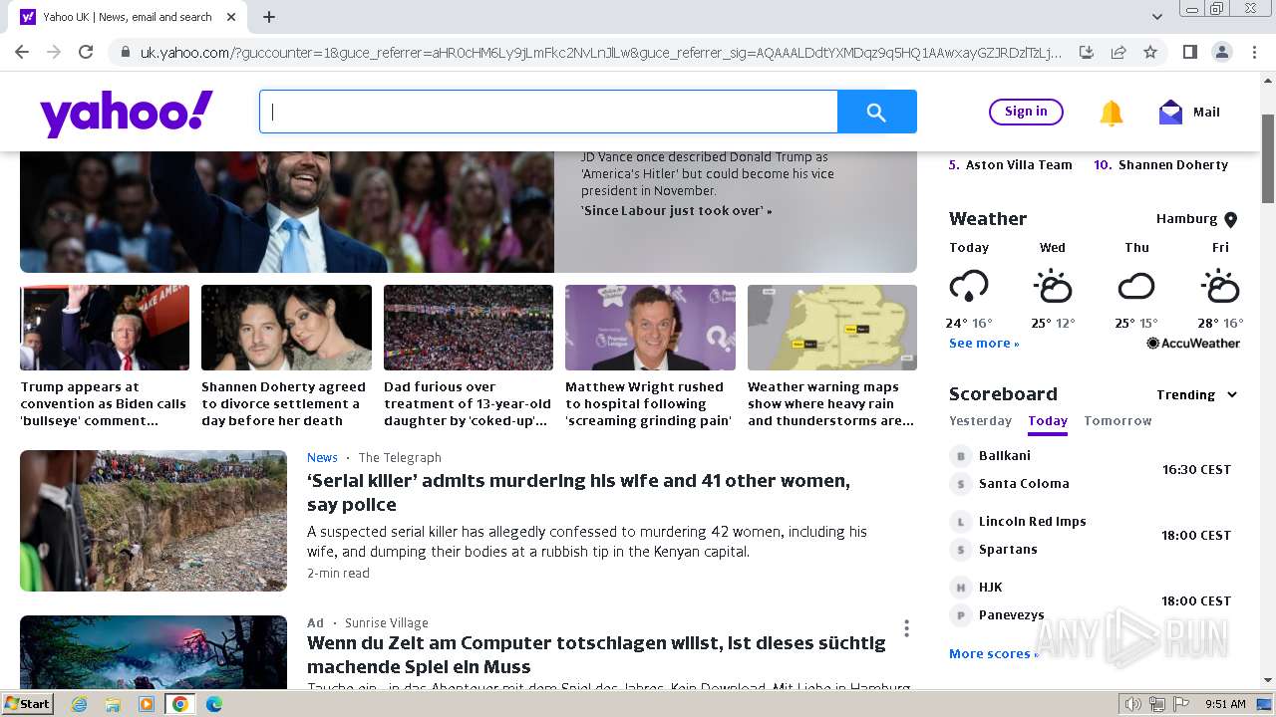Image resolution: width=1276 pixels, height=717 pixels.
Task: Open Shannen Doherty divorce settlement thumbnail
Action: pyautogui.click(x=286, y=328)
